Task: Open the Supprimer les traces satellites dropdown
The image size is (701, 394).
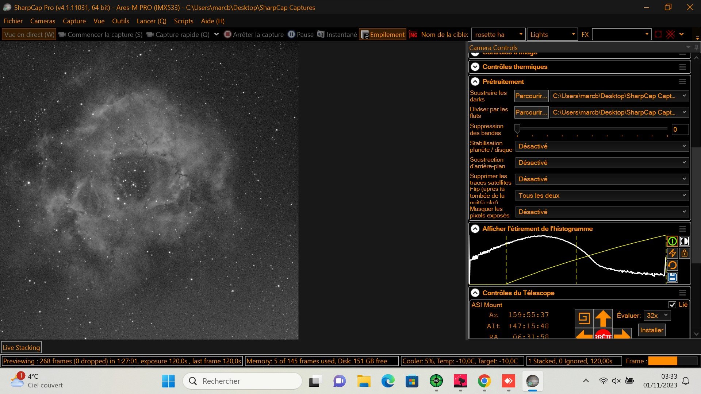Action: (x=602, y=179)
